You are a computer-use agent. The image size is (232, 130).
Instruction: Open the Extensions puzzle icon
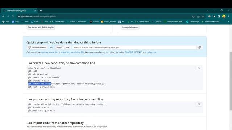214,16
